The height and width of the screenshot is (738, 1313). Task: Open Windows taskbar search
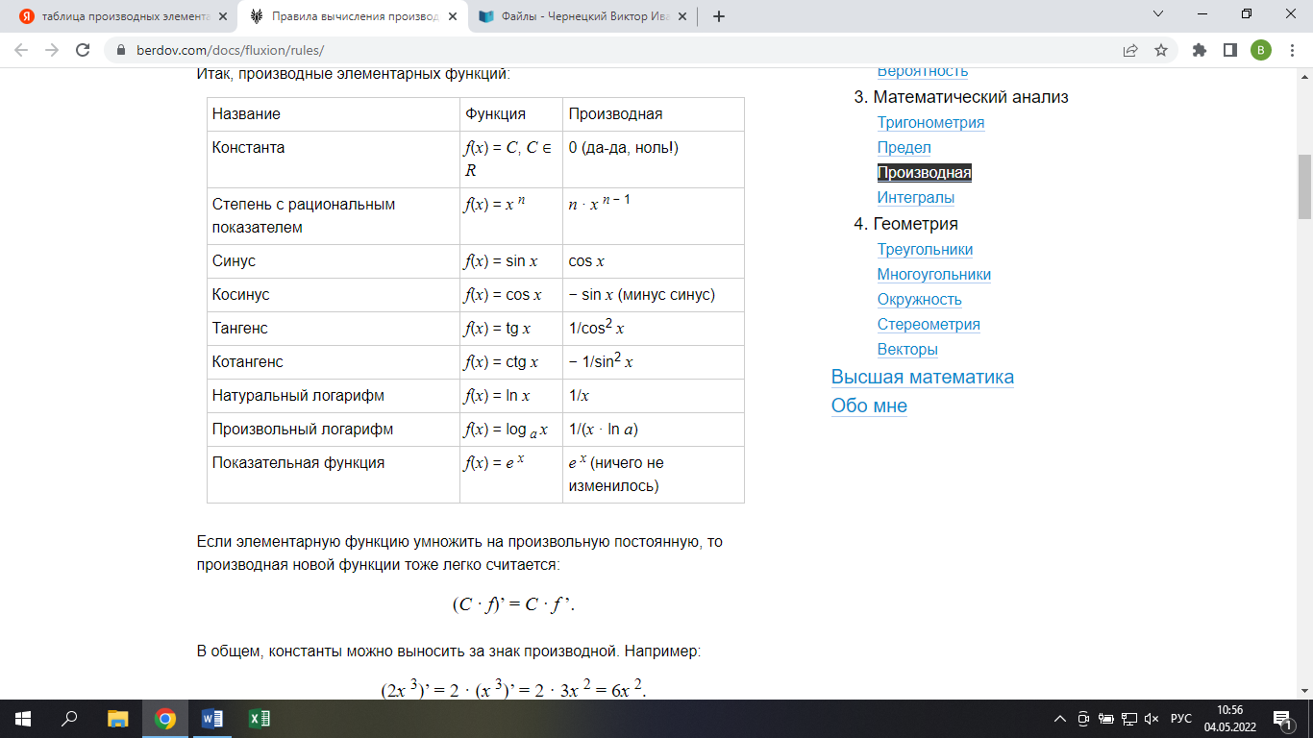(x=70, y=719)
